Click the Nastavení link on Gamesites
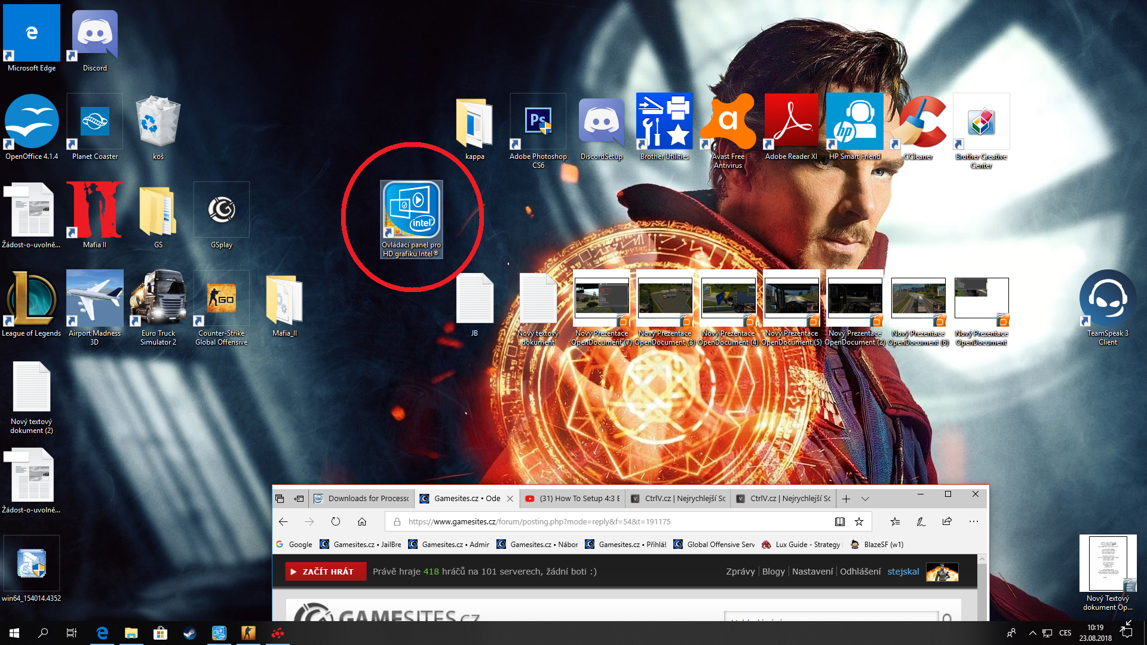1147x645 pixels. (x=812, y=572)
